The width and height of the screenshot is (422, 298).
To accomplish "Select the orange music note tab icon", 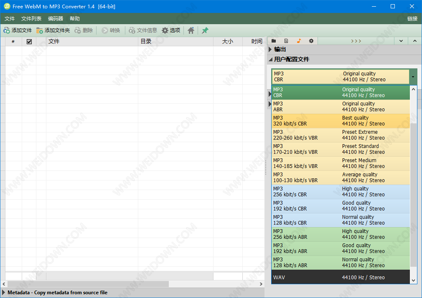I will [299, 41].
